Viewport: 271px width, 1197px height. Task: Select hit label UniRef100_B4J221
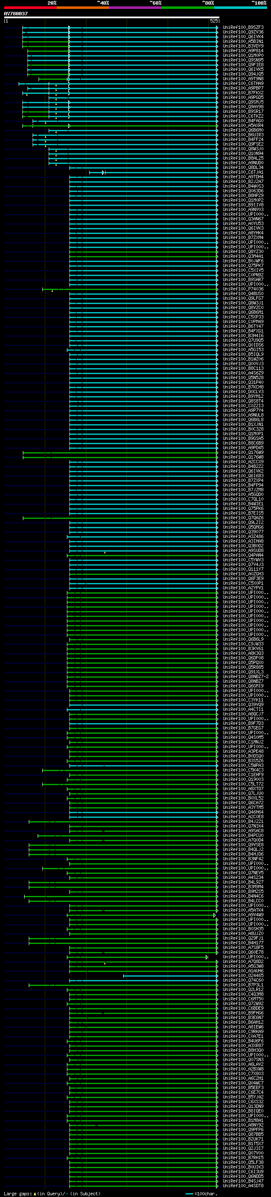(x=243, y=822)
